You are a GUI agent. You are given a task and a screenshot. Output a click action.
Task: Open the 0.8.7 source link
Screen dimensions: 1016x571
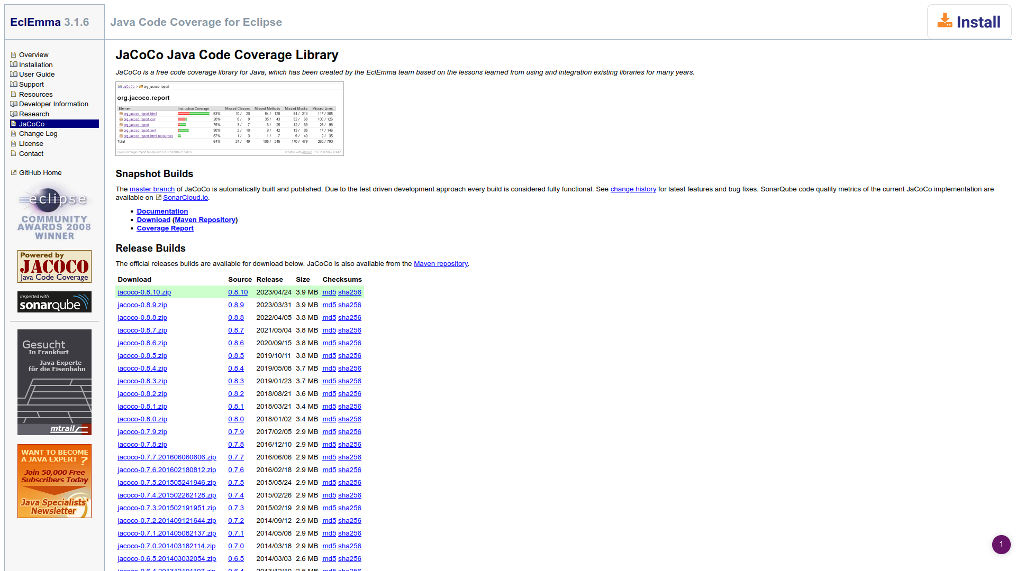click(x=236, y=330)
